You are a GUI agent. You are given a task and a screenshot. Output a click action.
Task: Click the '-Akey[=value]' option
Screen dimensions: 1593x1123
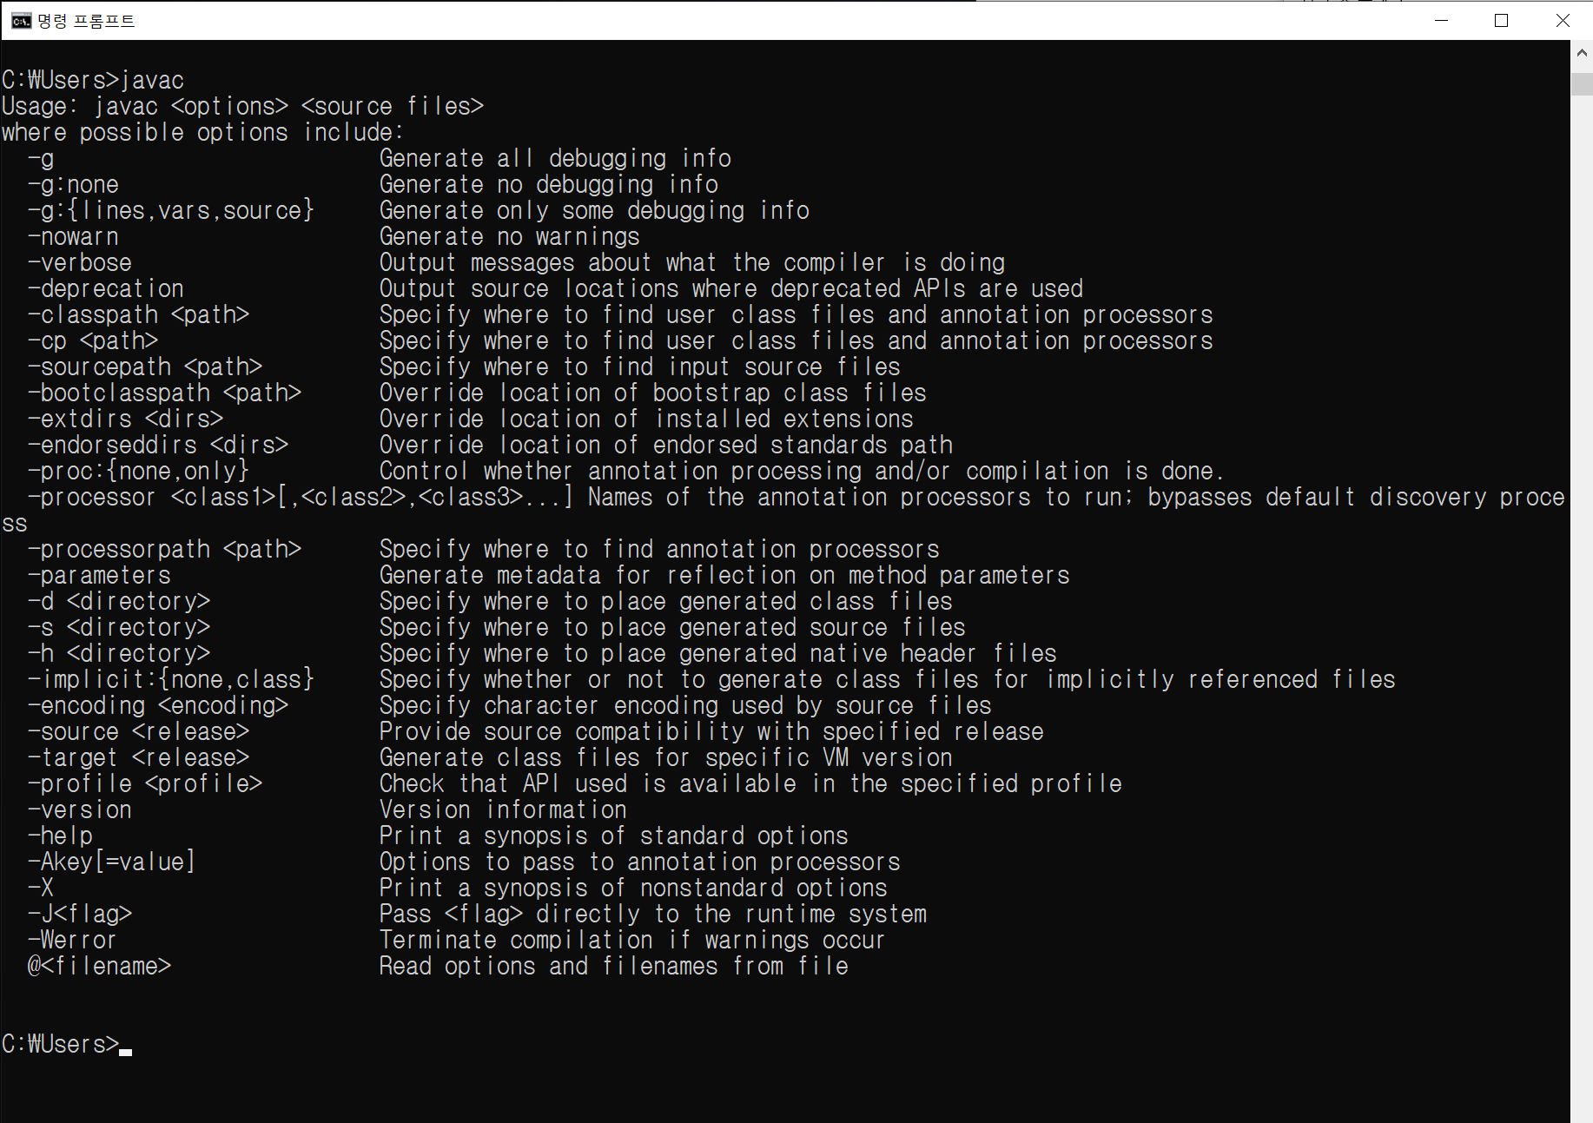(112, 862)
